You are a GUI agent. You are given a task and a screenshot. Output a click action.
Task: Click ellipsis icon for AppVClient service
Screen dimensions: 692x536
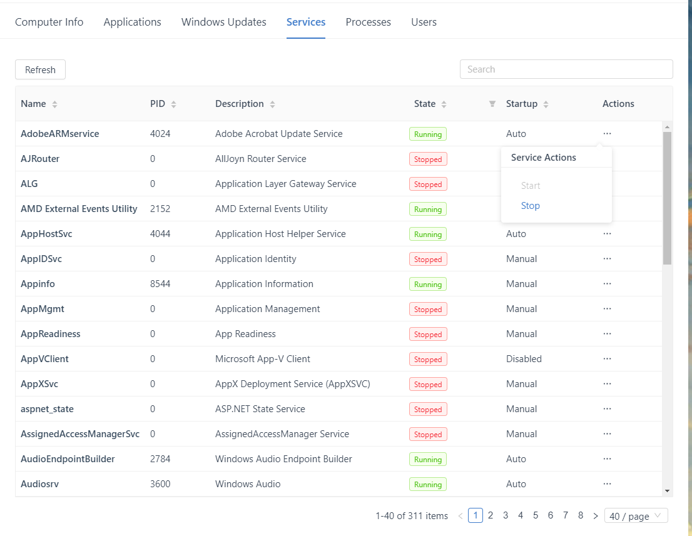coord(607,358)
